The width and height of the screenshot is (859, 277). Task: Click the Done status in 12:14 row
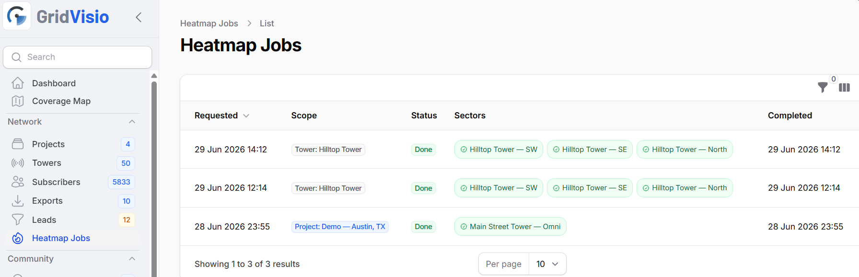pyautogui.click(x=423, y=188)
